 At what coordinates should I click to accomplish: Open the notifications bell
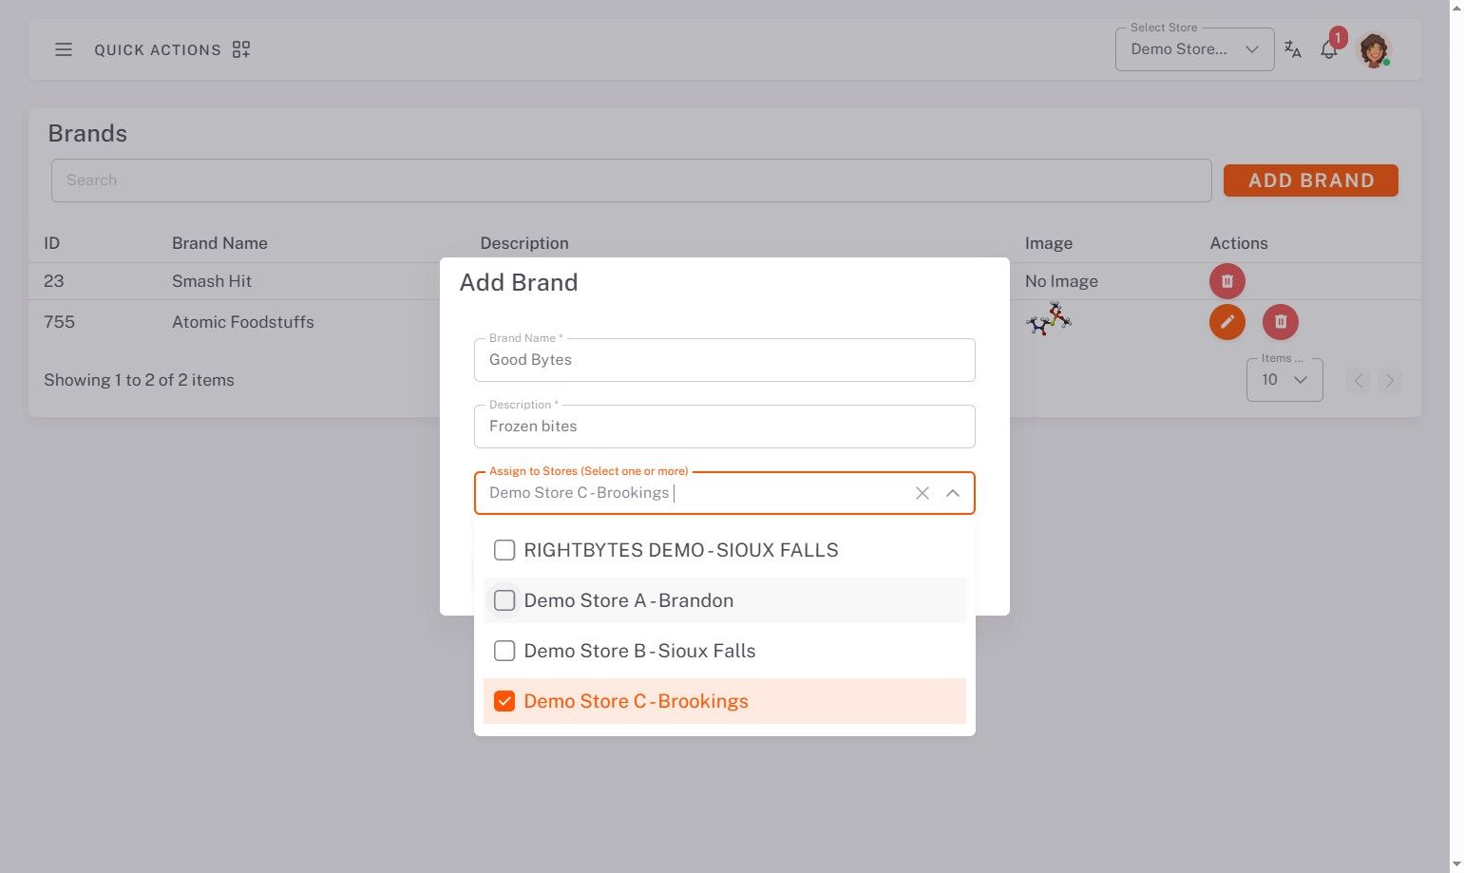[1329, 50]
